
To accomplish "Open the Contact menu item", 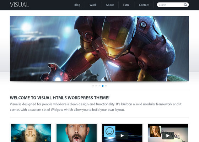I will 144,5.
